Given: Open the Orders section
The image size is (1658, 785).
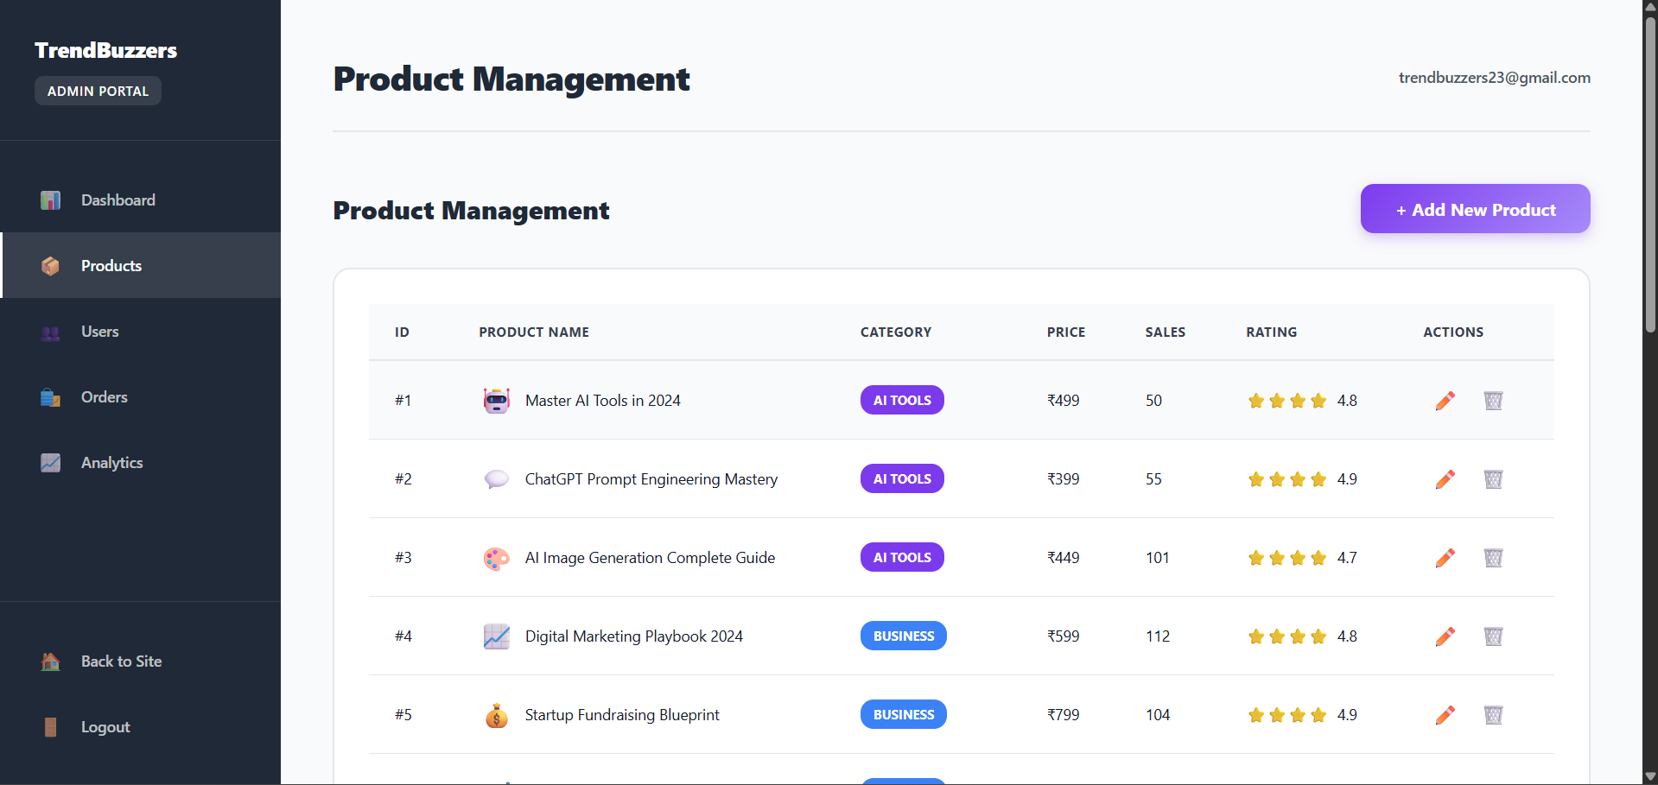Looking at the screenshot, I should tap(104, 397).
